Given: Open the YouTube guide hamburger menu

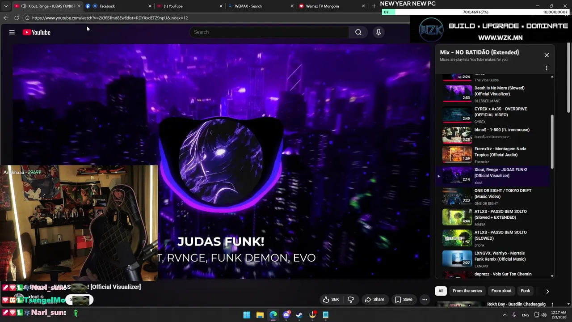Looking at the screenshot, I should (12, 32).
